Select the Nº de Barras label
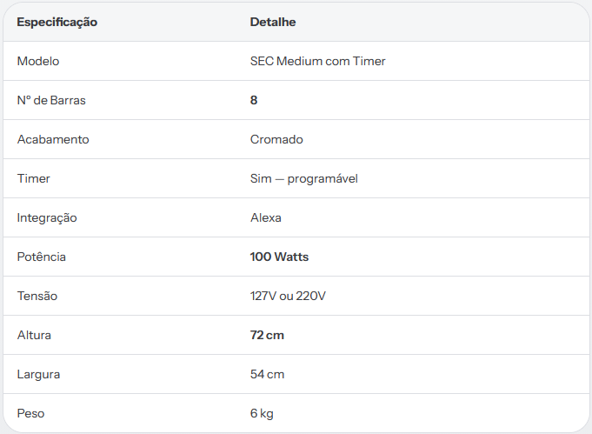 51,101
